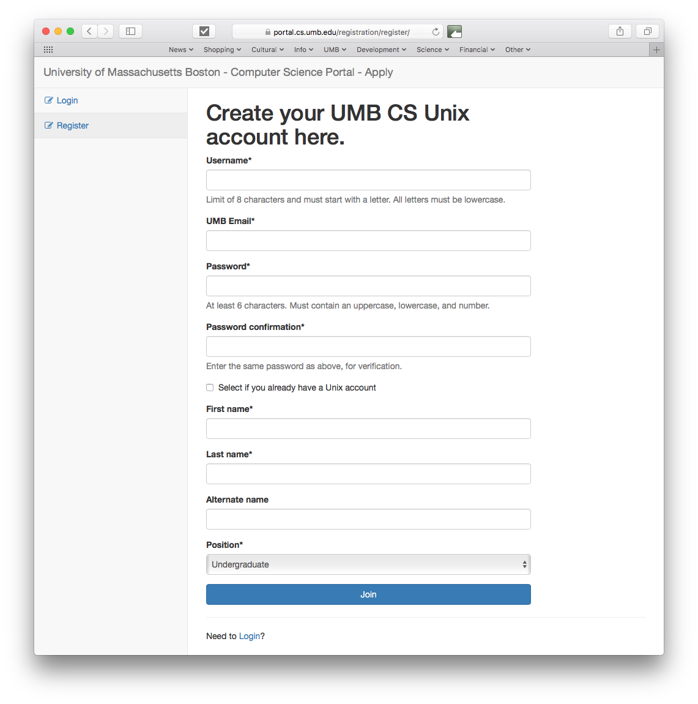Expand the UMB favorites folder
Screen dimensions: 698x704
(x=335, y=50)
